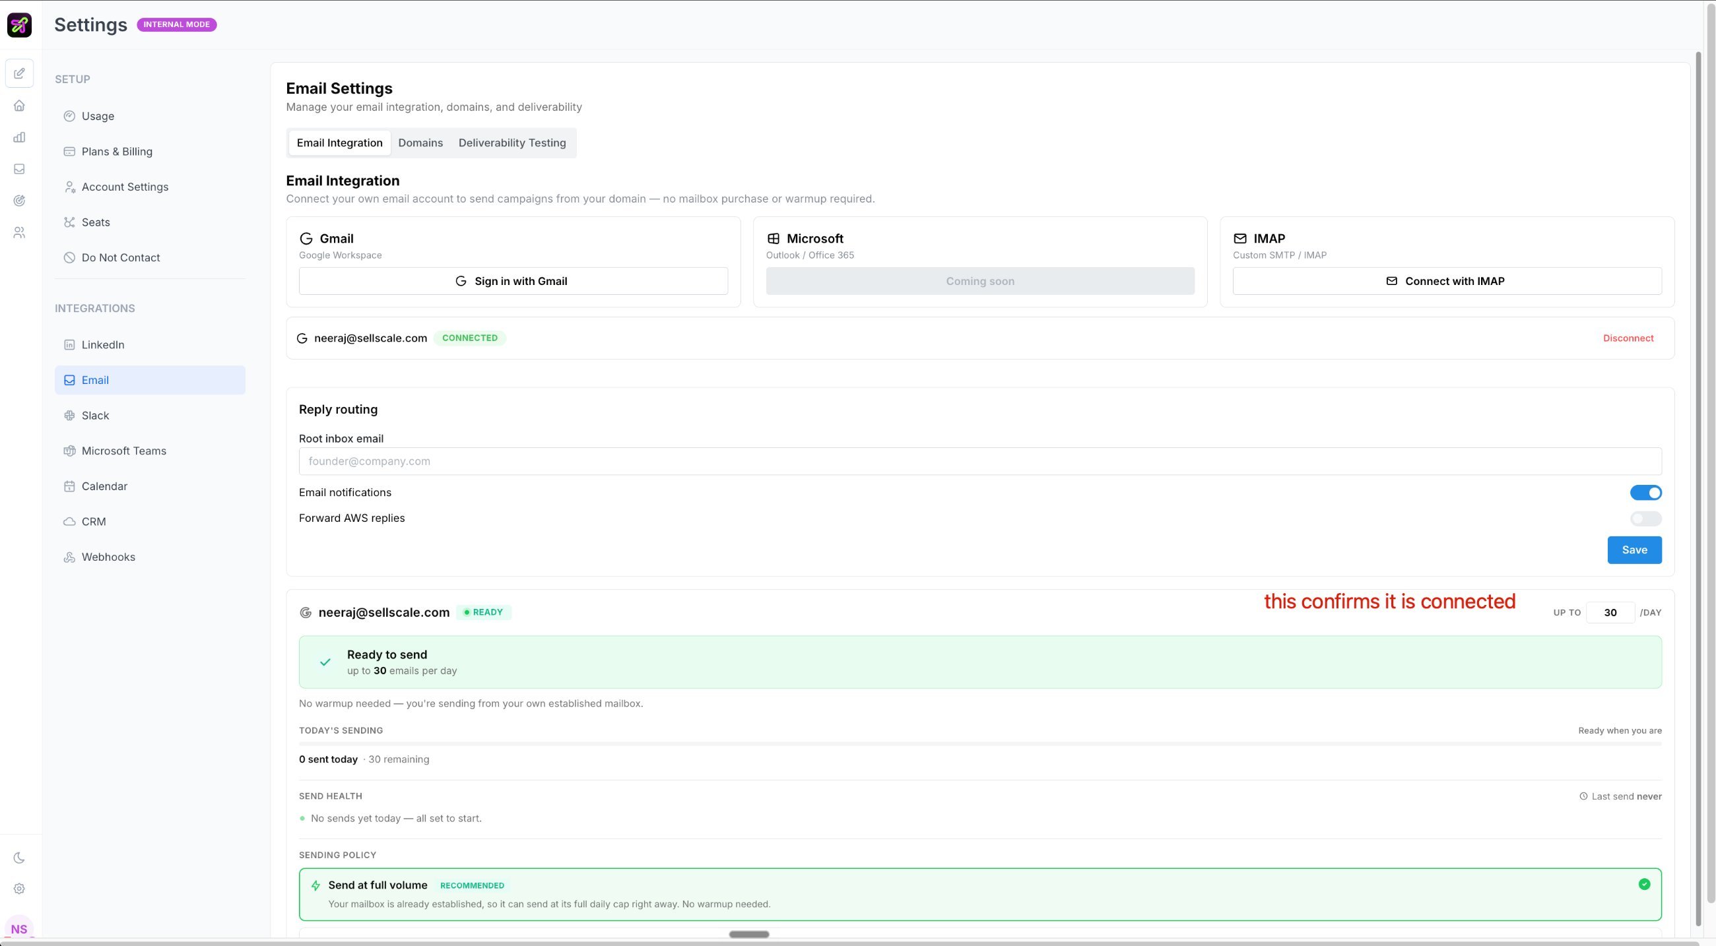
Task: Click the READY status badge
Action: [484, 612]
